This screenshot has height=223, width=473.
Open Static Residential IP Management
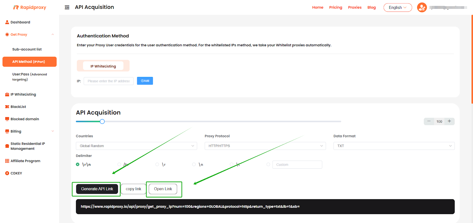(x=28, y=146)
